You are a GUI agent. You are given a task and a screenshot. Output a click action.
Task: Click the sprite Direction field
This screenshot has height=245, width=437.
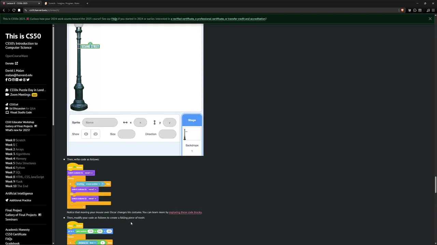point(168,134)
